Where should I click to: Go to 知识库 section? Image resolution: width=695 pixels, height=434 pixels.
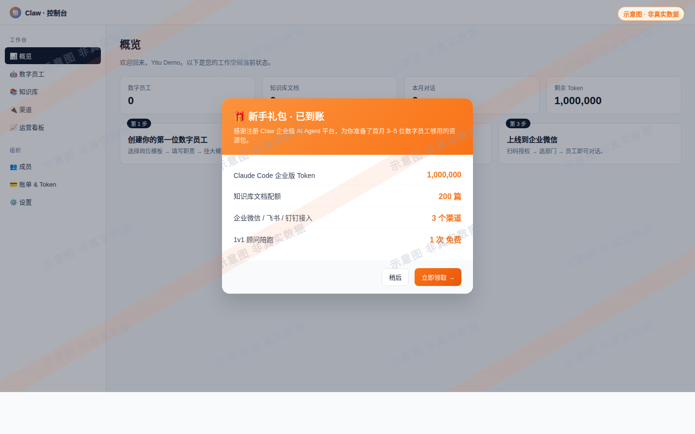[53, 92]
